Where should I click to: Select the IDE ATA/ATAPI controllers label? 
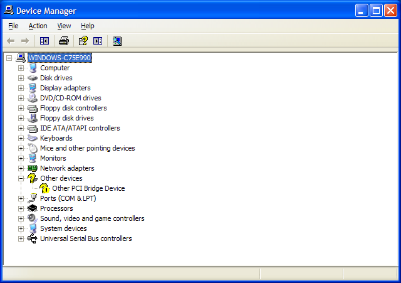click(x=80, y=128)
